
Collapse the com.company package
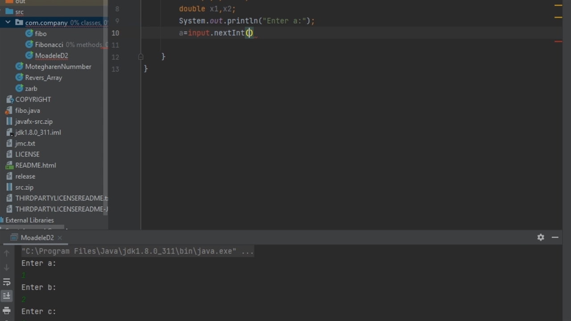[x=8, y=22]
